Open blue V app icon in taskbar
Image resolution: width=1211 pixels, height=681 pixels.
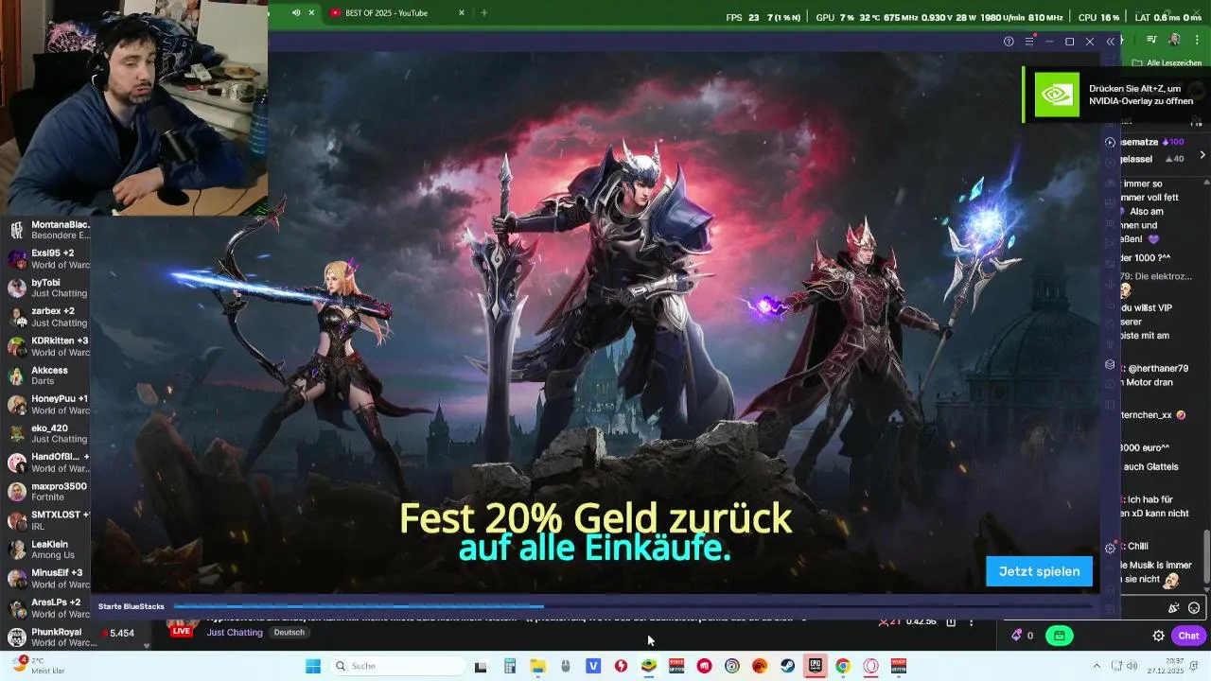pyautogui.click(x=593, y=666)
